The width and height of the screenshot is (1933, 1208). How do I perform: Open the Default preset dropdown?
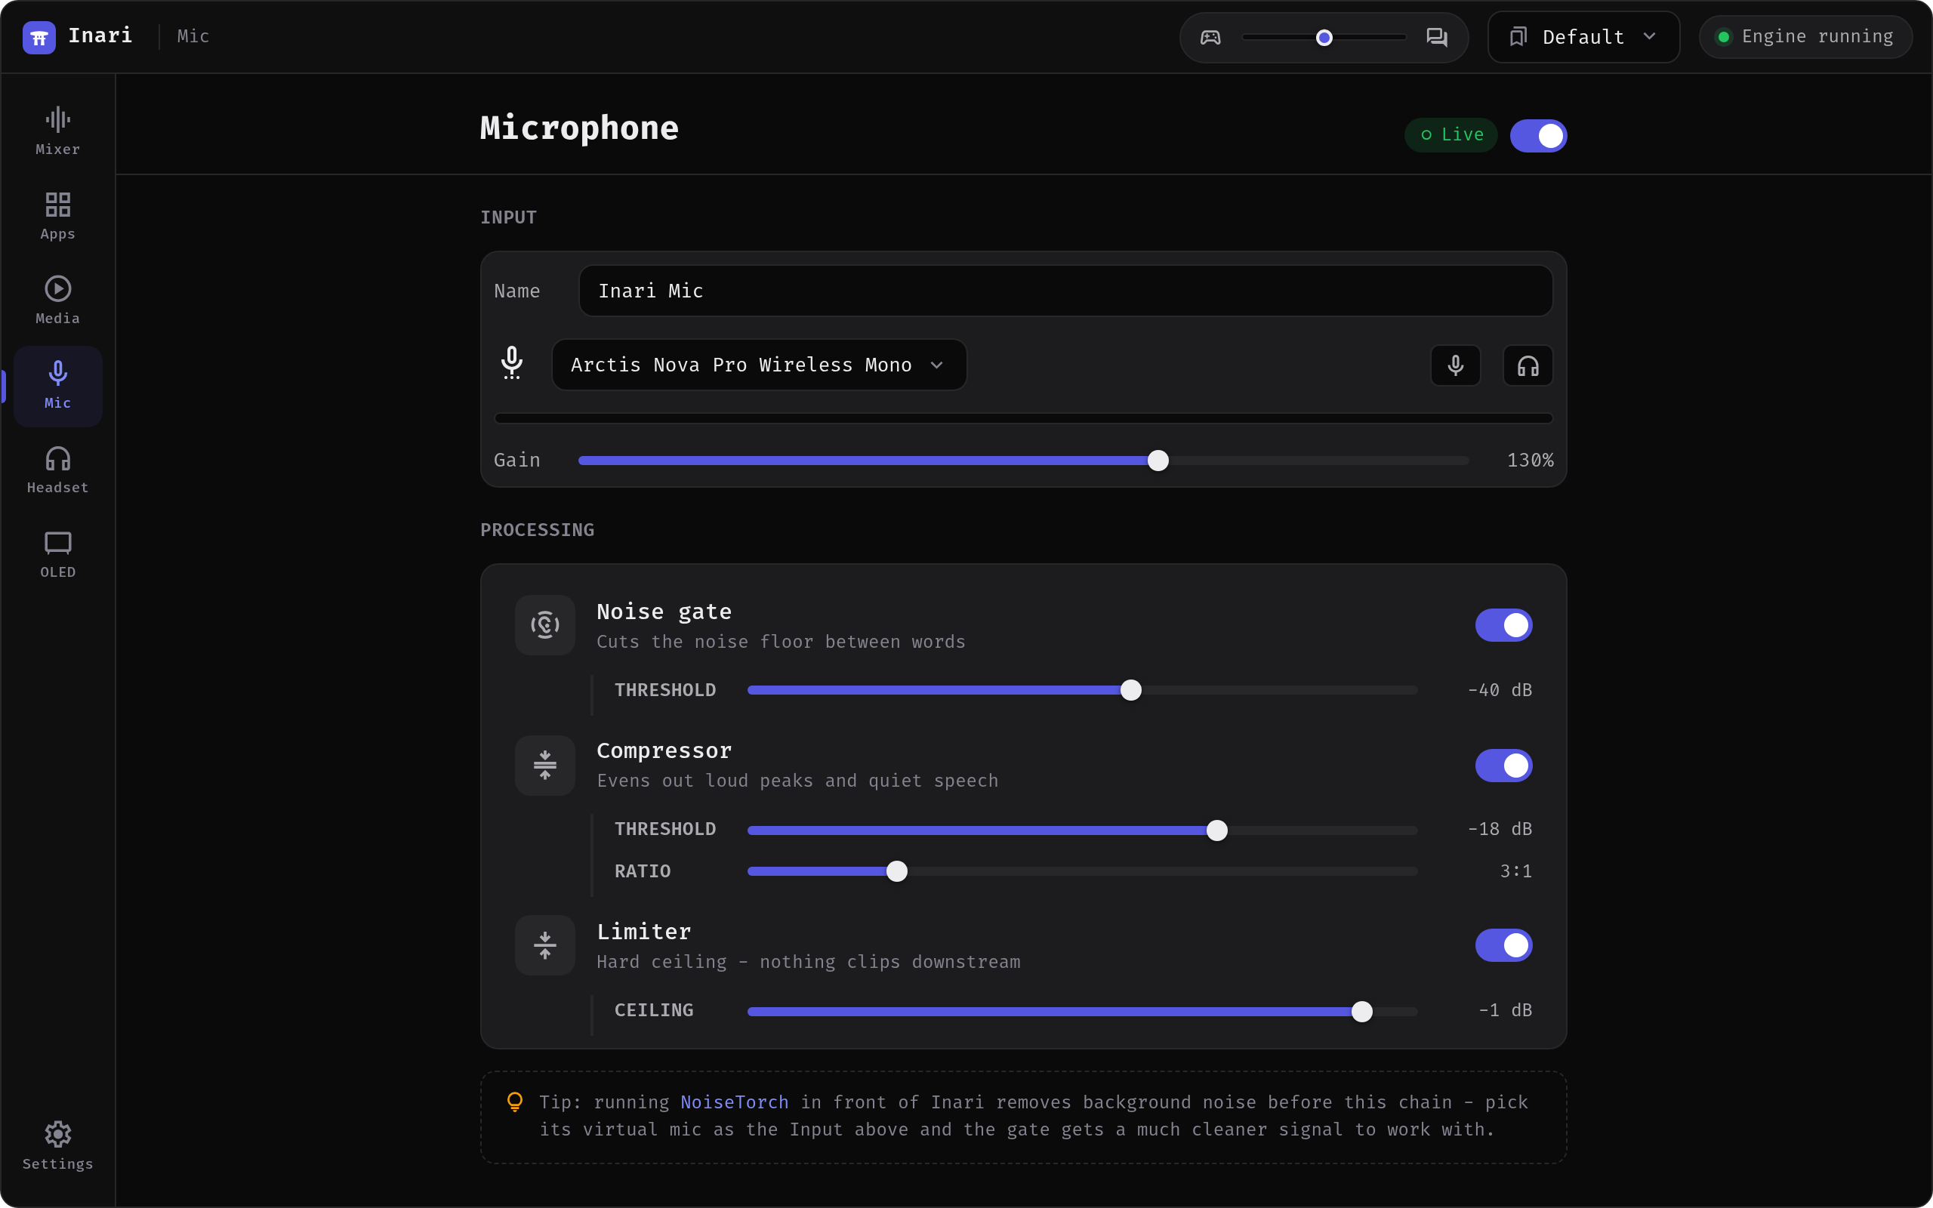1583,37
